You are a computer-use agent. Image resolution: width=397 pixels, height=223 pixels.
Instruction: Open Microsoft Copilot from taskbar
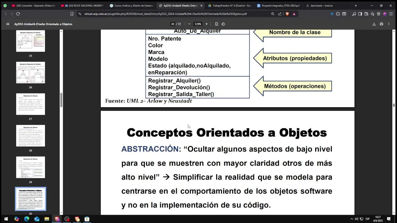(x=16, y=219)
